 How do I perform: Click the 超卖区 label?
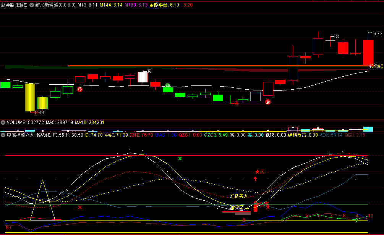pos(237,208)
